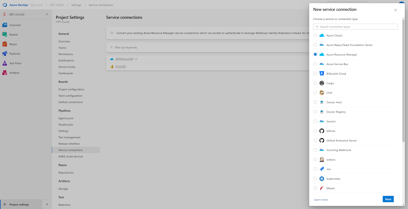408x209 pixels.
Task: Select the Azure Classic radio button
Action: 315,35
